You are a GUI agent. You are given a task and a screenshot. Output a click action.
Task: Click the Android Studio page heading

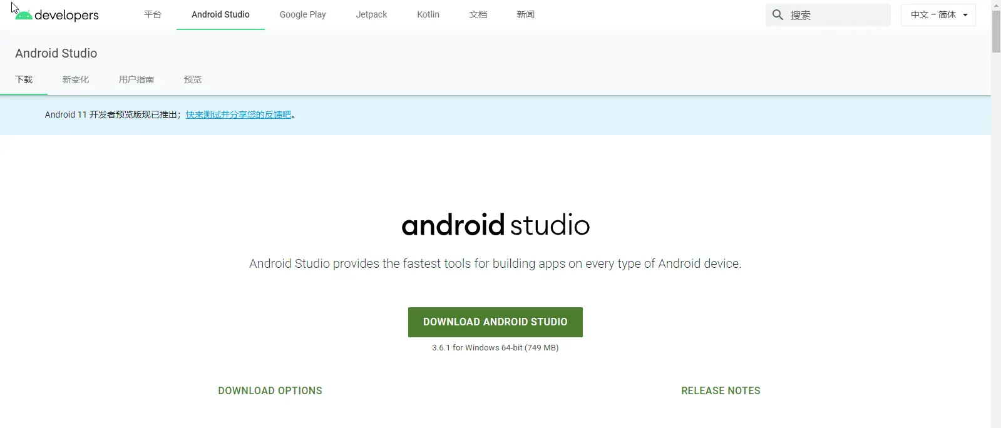click(x=56, y=53)
